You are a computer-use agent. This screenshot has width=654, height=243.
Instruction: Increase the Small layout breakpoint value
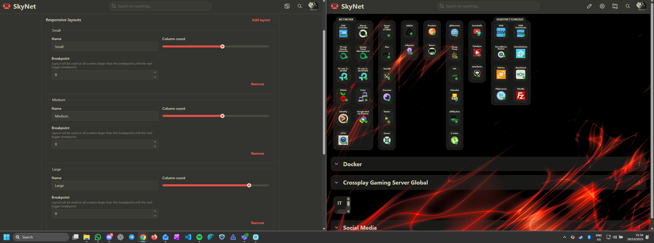click(155, 72)
